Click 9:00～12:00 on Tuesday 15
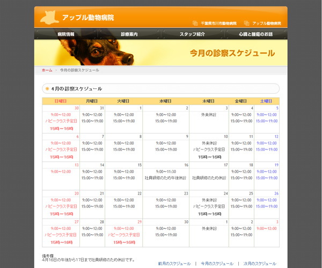 coord(124,172)
